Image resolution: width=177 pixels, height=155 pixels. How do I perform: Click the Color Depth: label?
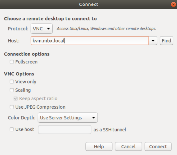(22, 118)
